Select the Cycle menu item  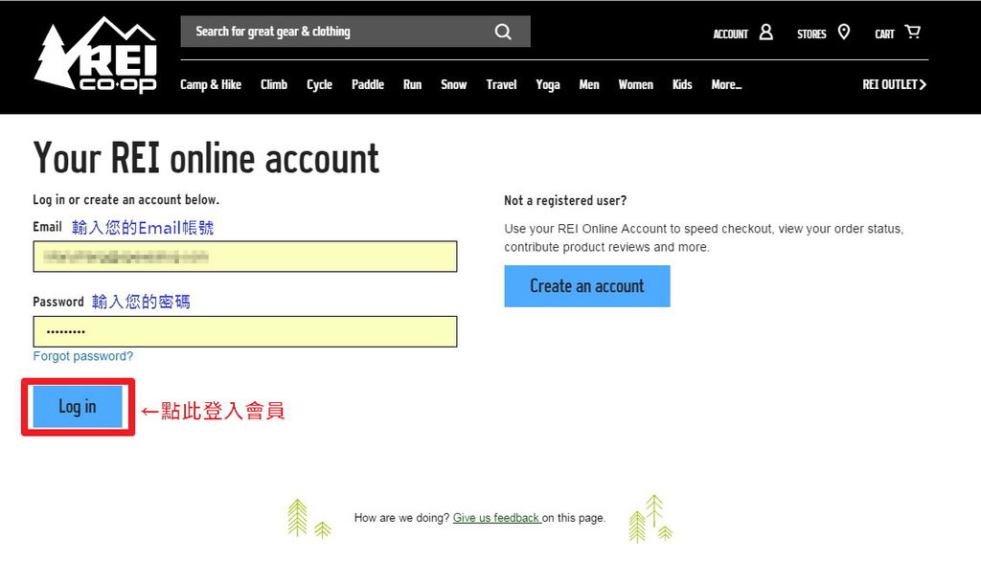[x=319, y=84]
